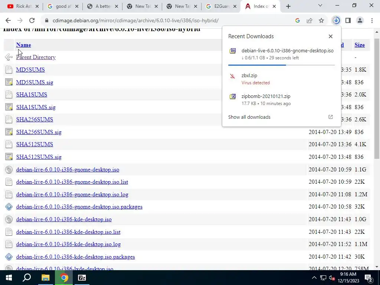
Task: Click the gnome-desktop.iso disc icon
Action: pos(9,169)
